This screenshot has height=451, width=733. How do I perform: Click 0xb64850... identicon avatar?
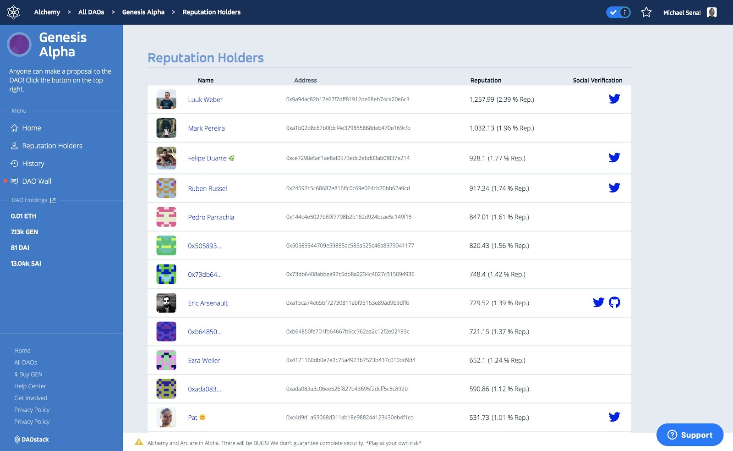[166, 331]
